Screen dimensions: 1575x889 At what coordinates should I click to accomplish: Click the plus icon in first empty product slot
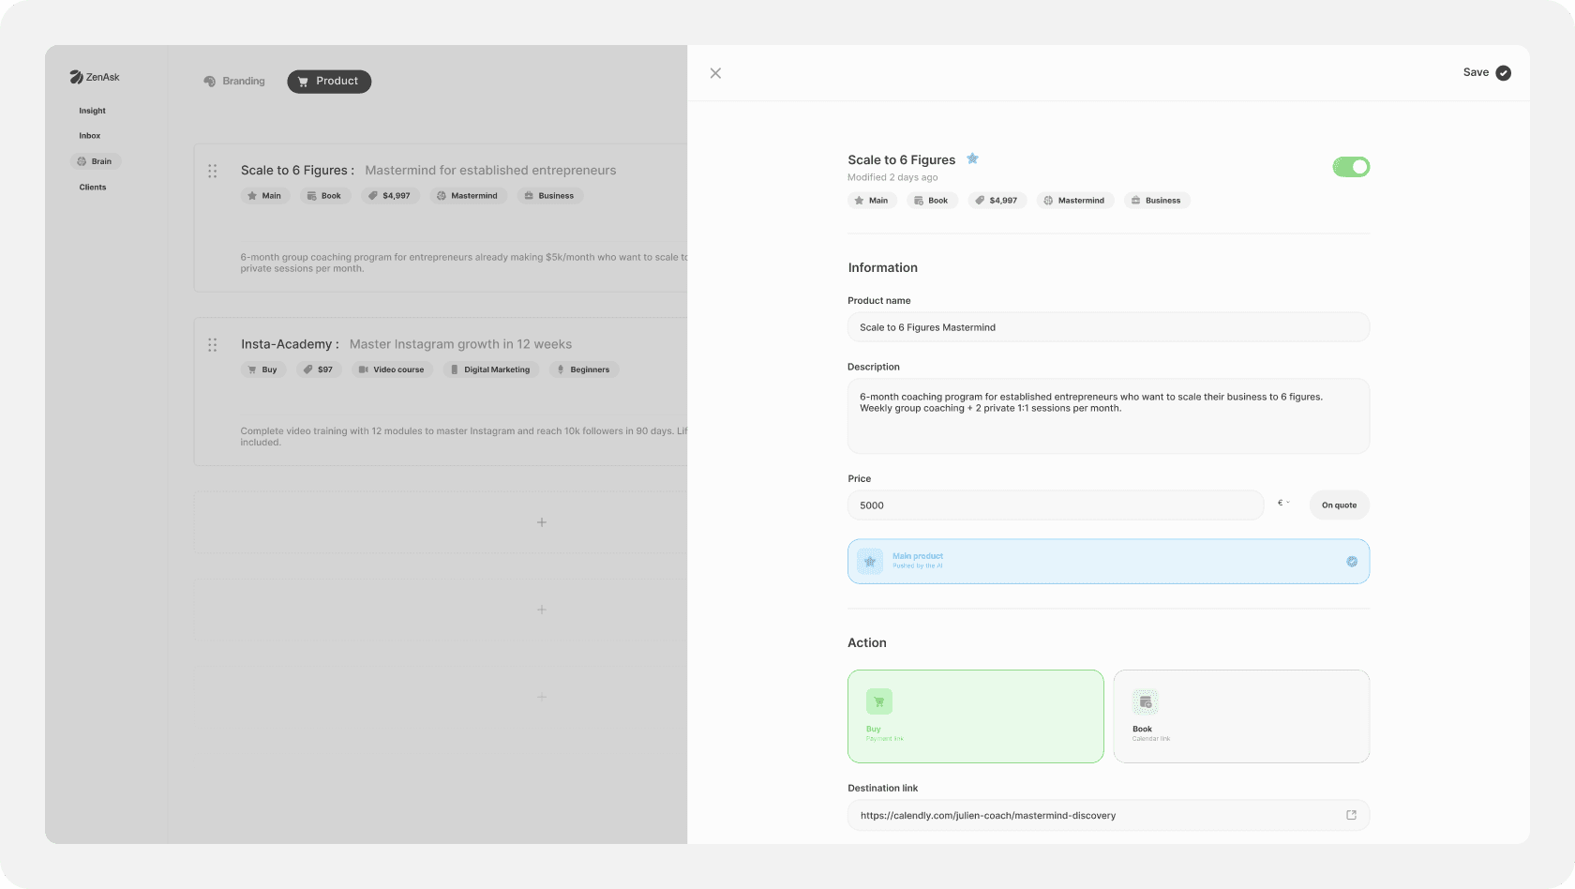(541, 522)
